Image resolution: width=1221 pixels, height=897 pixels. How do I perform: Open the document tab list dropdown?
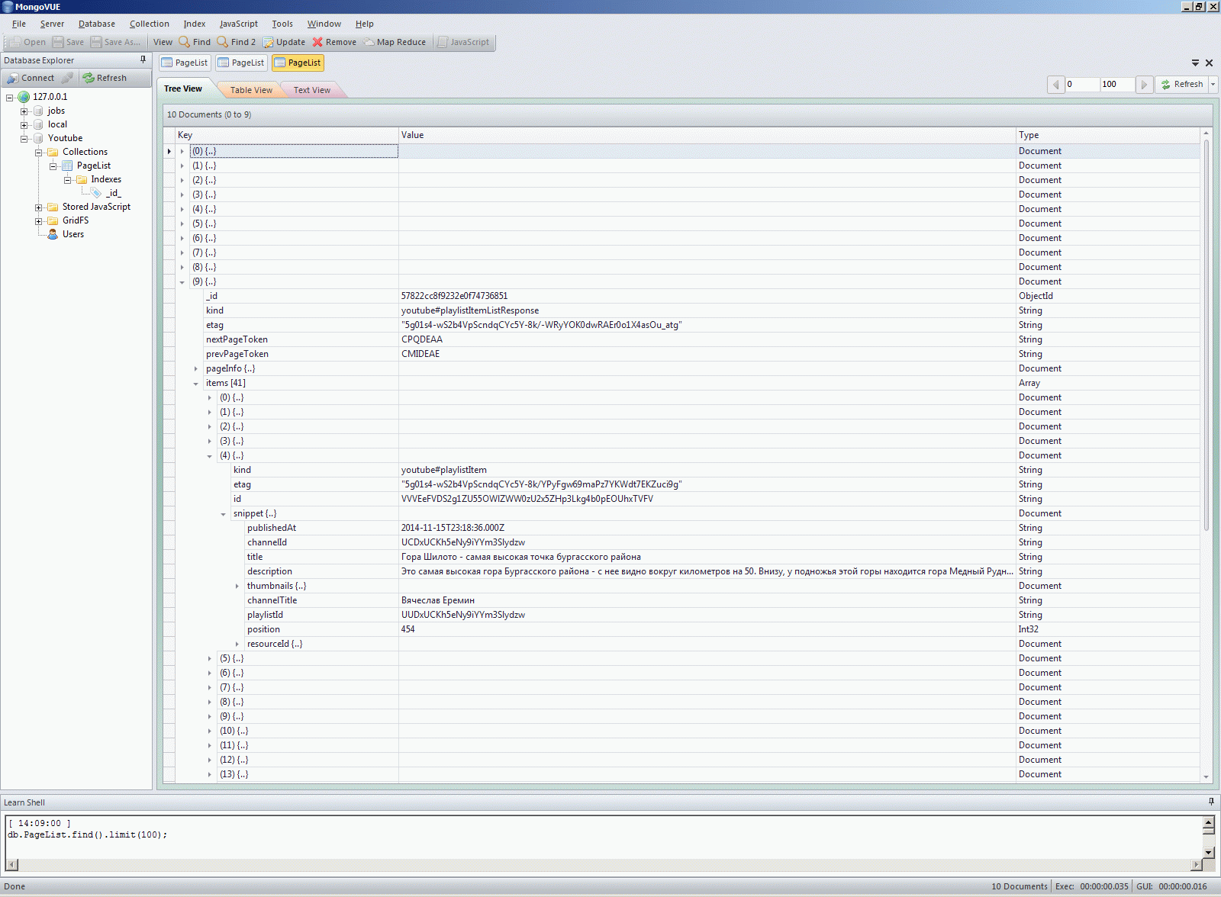[x=1196, y=63]
